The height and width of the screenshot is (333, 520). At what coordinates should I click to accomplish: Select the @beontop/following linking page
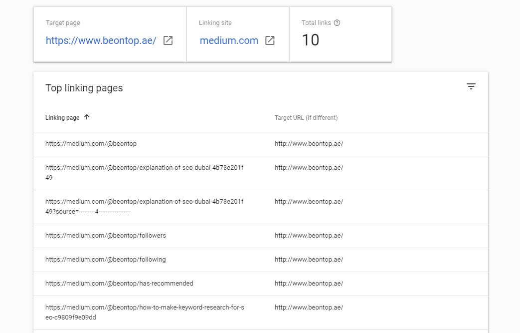[x=106, y=259]
